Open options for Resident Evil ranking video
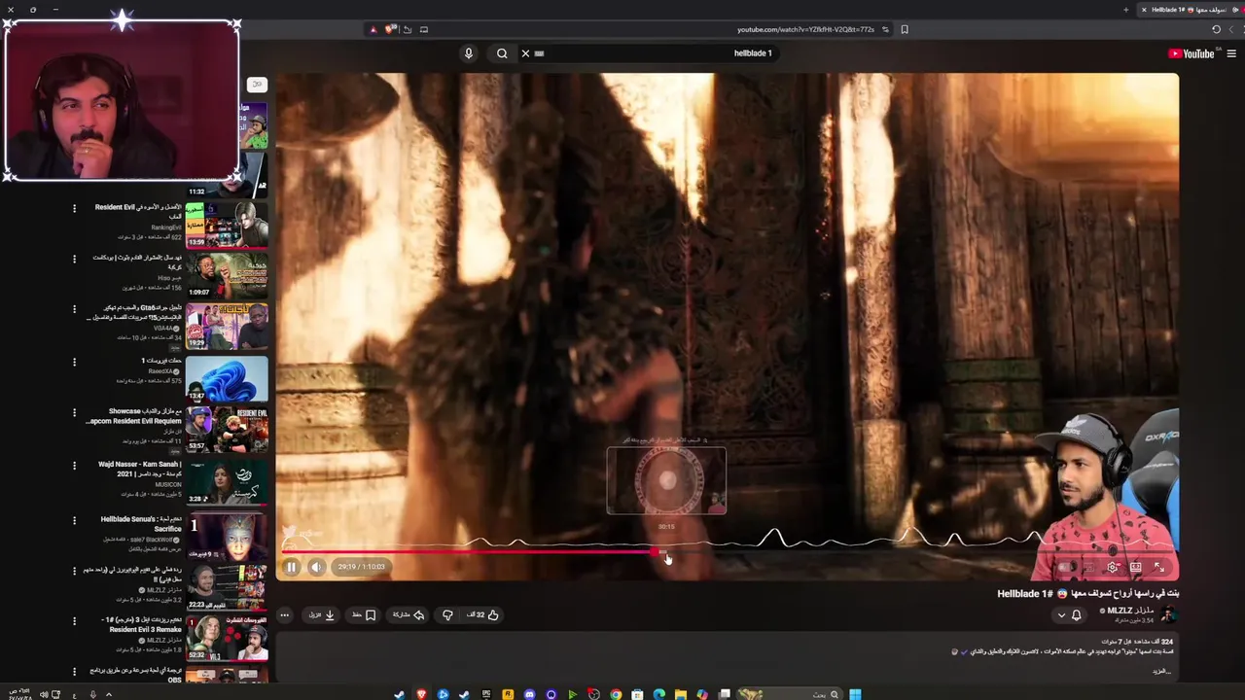This screenshot has width=1245, height=700. tap(74, 208)
